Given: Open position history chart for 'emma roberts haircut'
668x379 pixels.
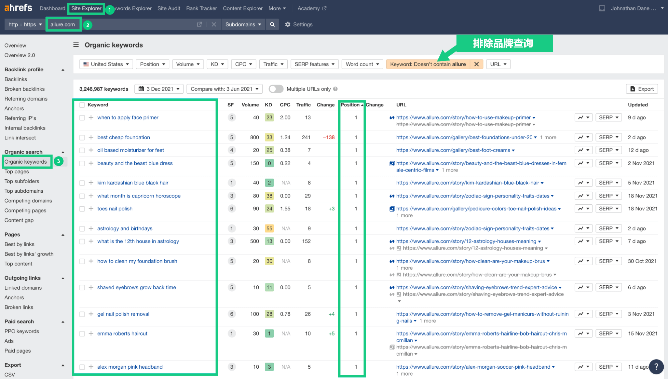Looking at the screenshot, I should point(583,334).
